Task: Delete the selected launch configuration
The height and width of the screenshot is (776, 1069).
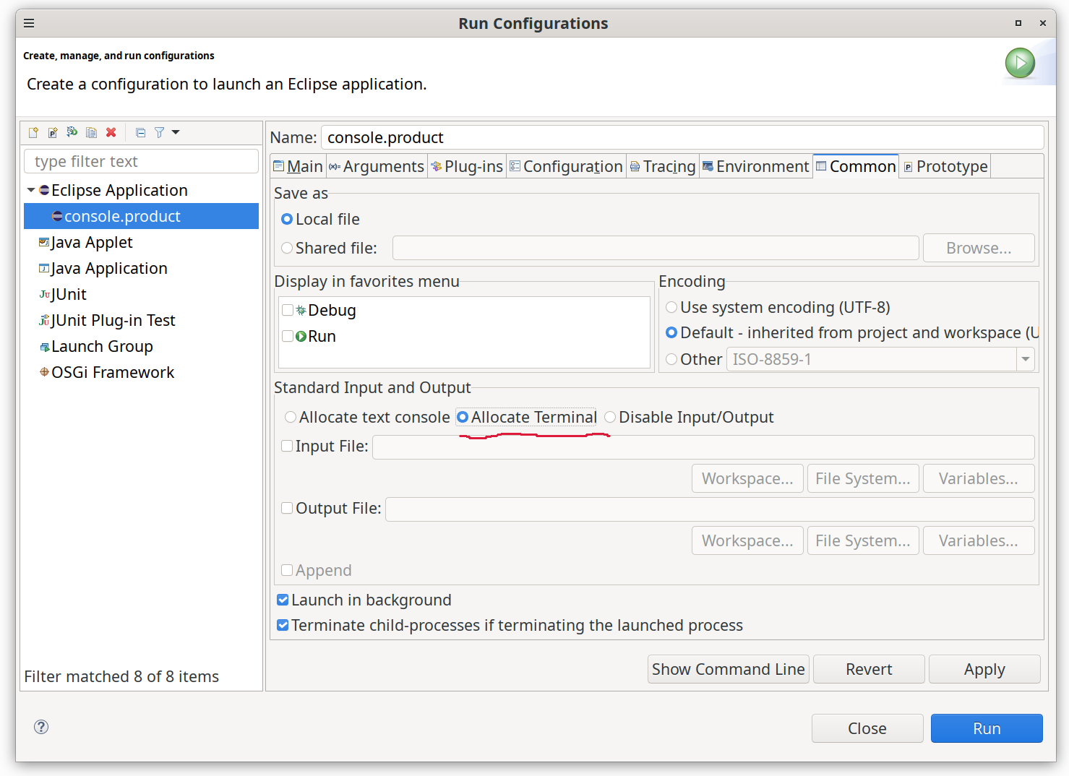Action: (x=111, y=132)
